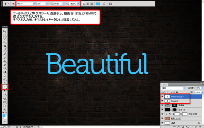Hide the 雲模様 layer
This screenshot has height=128, width=204.
pos(162,105)
